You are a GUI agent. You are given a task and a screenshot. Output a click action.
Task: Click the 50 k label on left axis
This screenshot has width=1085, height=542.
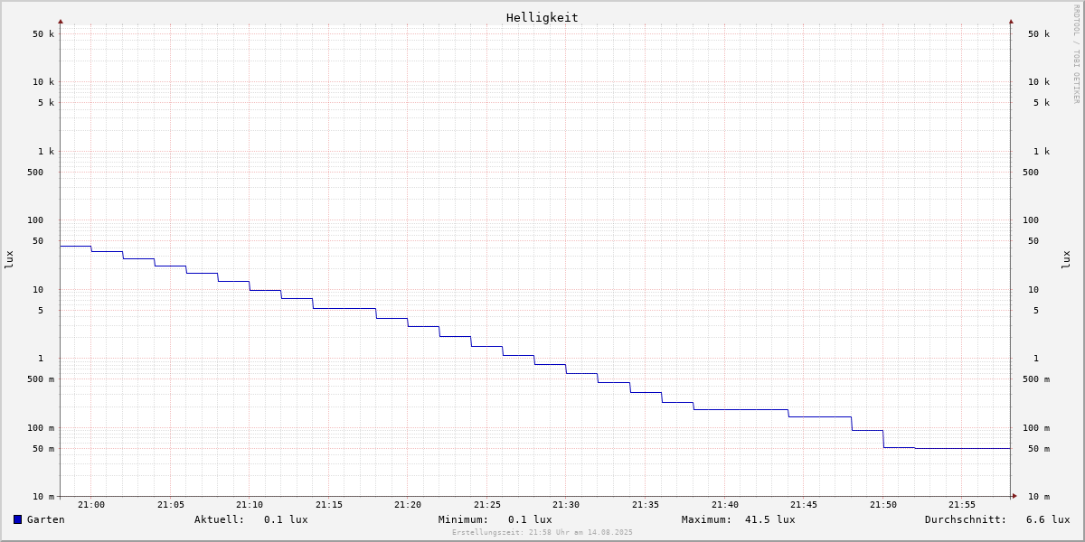point(43,34)
